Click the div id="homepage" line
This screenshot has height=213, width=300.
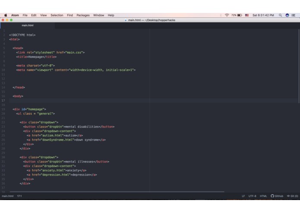[x=29, y=109]
